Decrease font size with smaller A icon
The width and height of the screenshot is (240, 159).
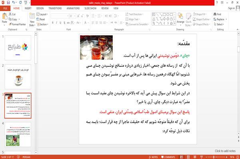(x=82, y=16)
